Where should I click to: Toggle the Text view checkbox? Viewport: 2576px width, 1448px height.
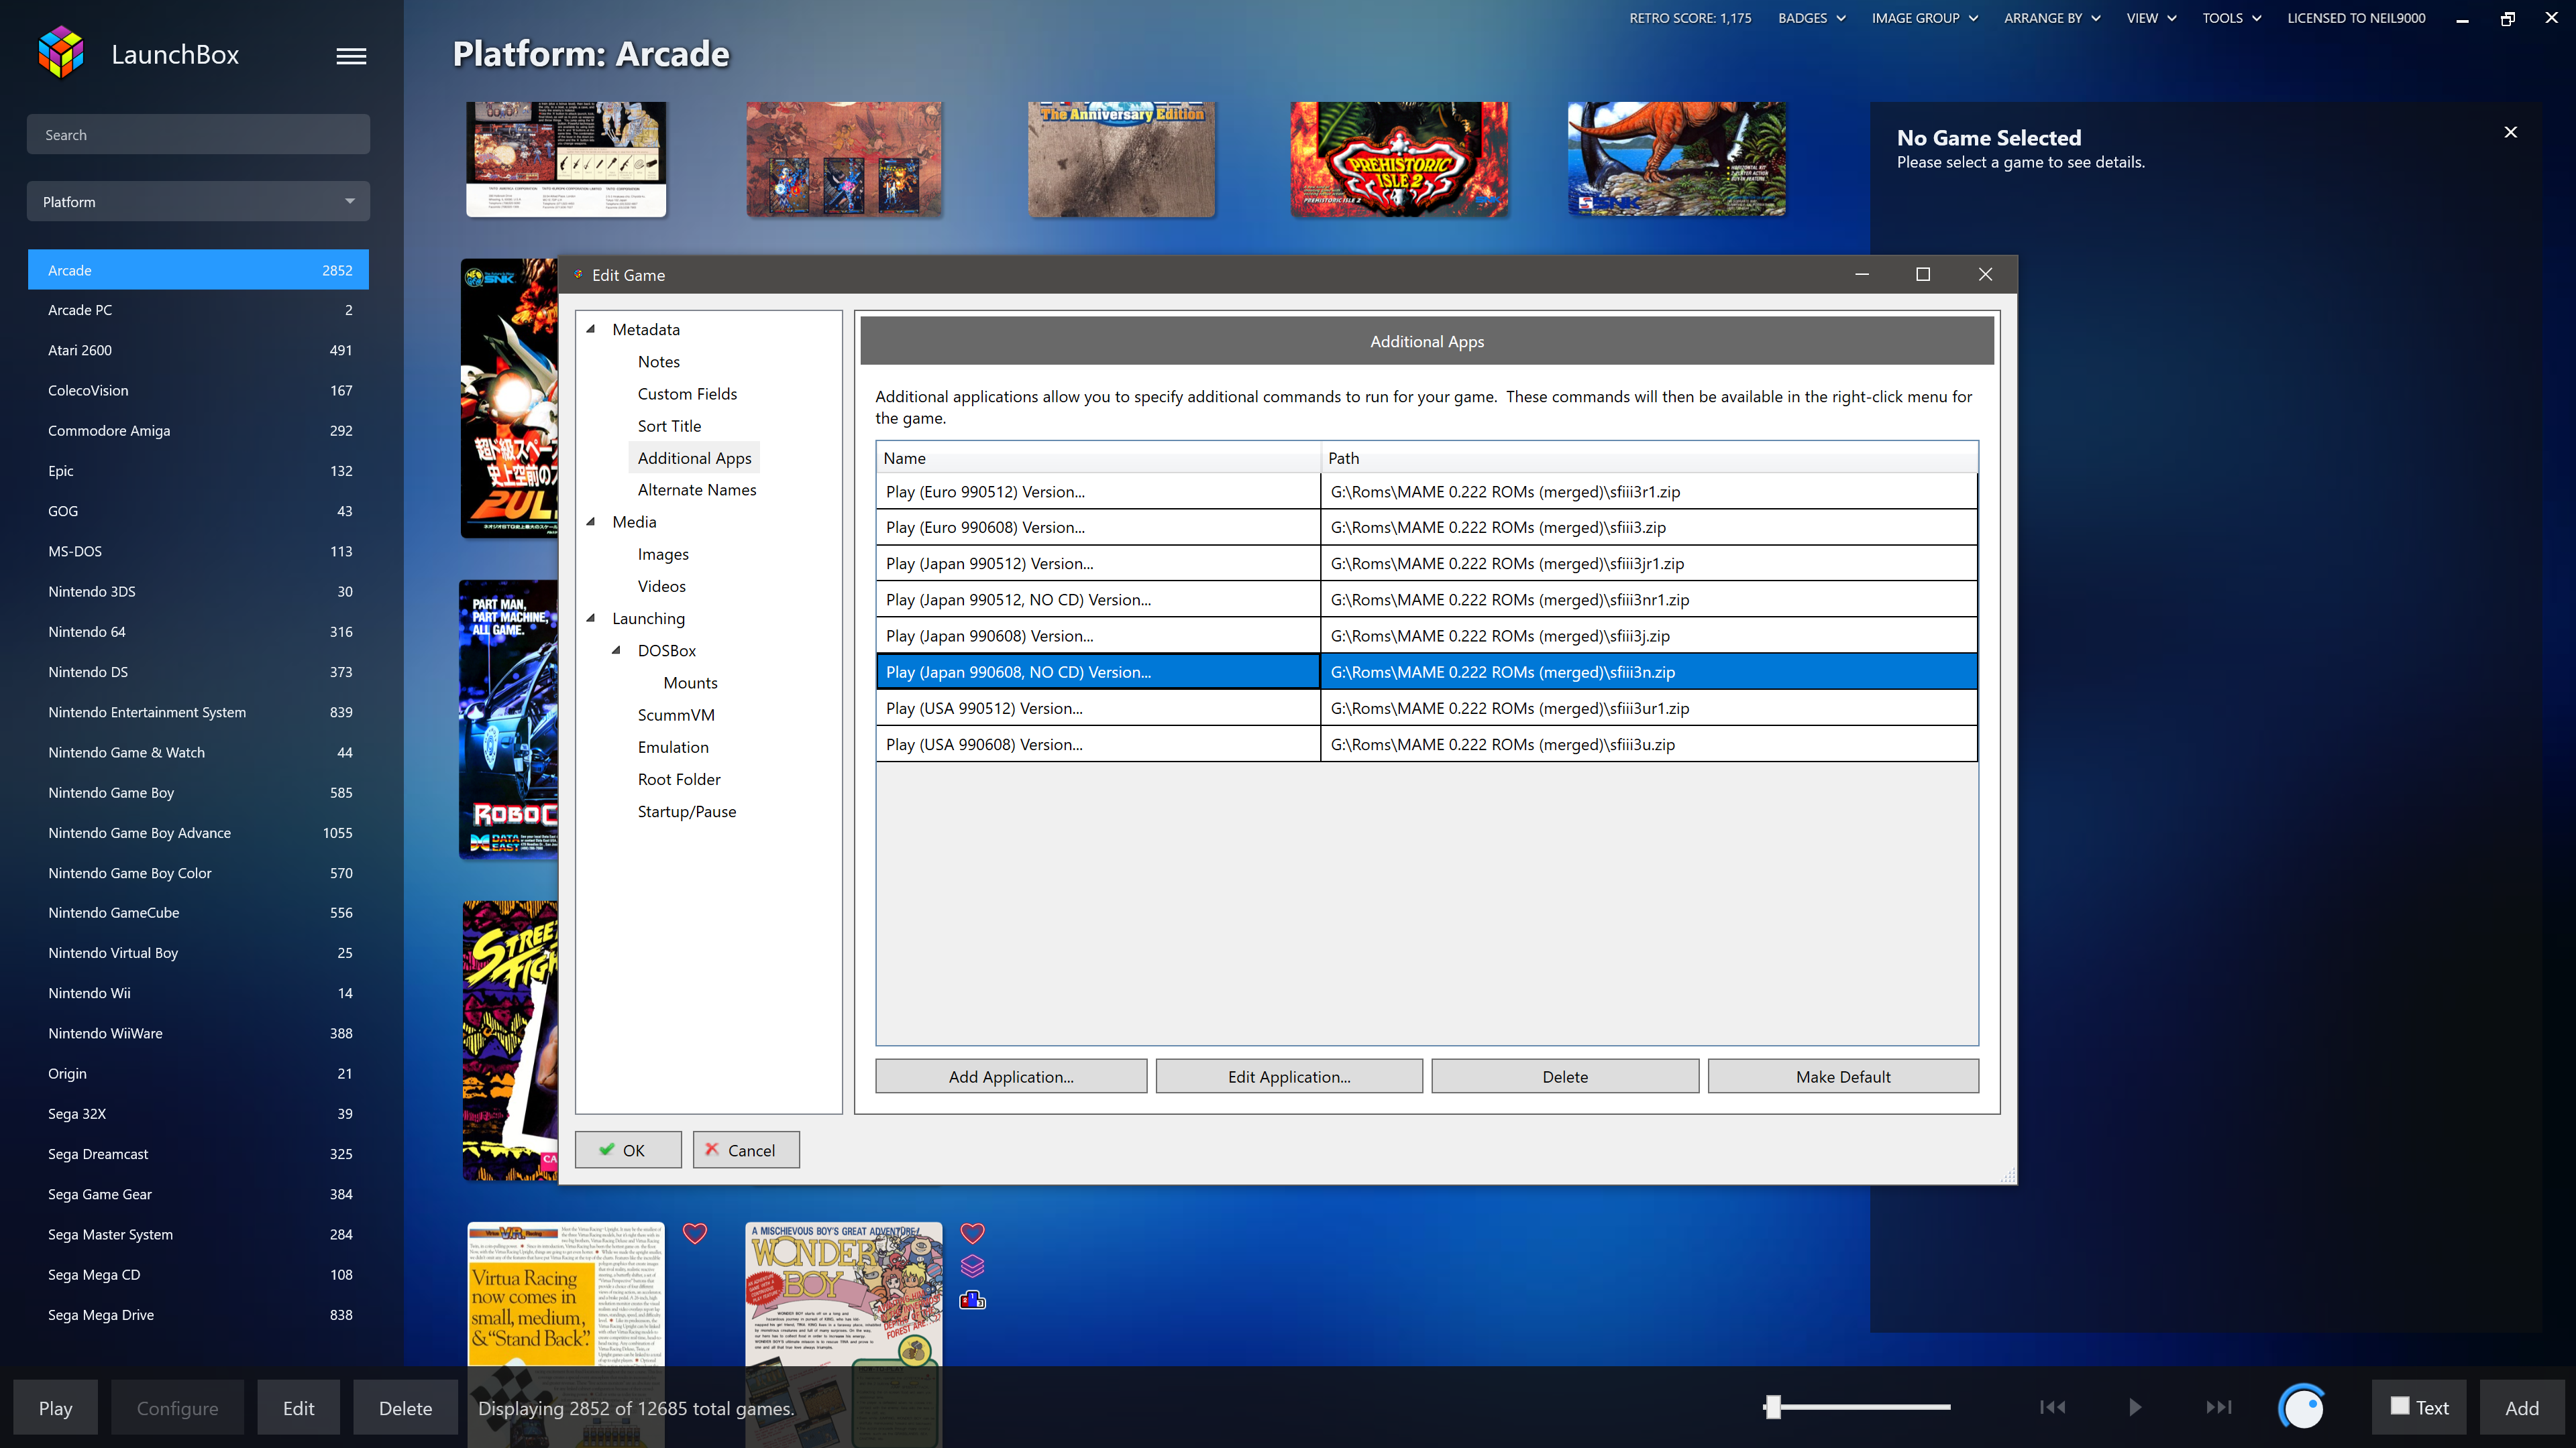(2400, 1406)
